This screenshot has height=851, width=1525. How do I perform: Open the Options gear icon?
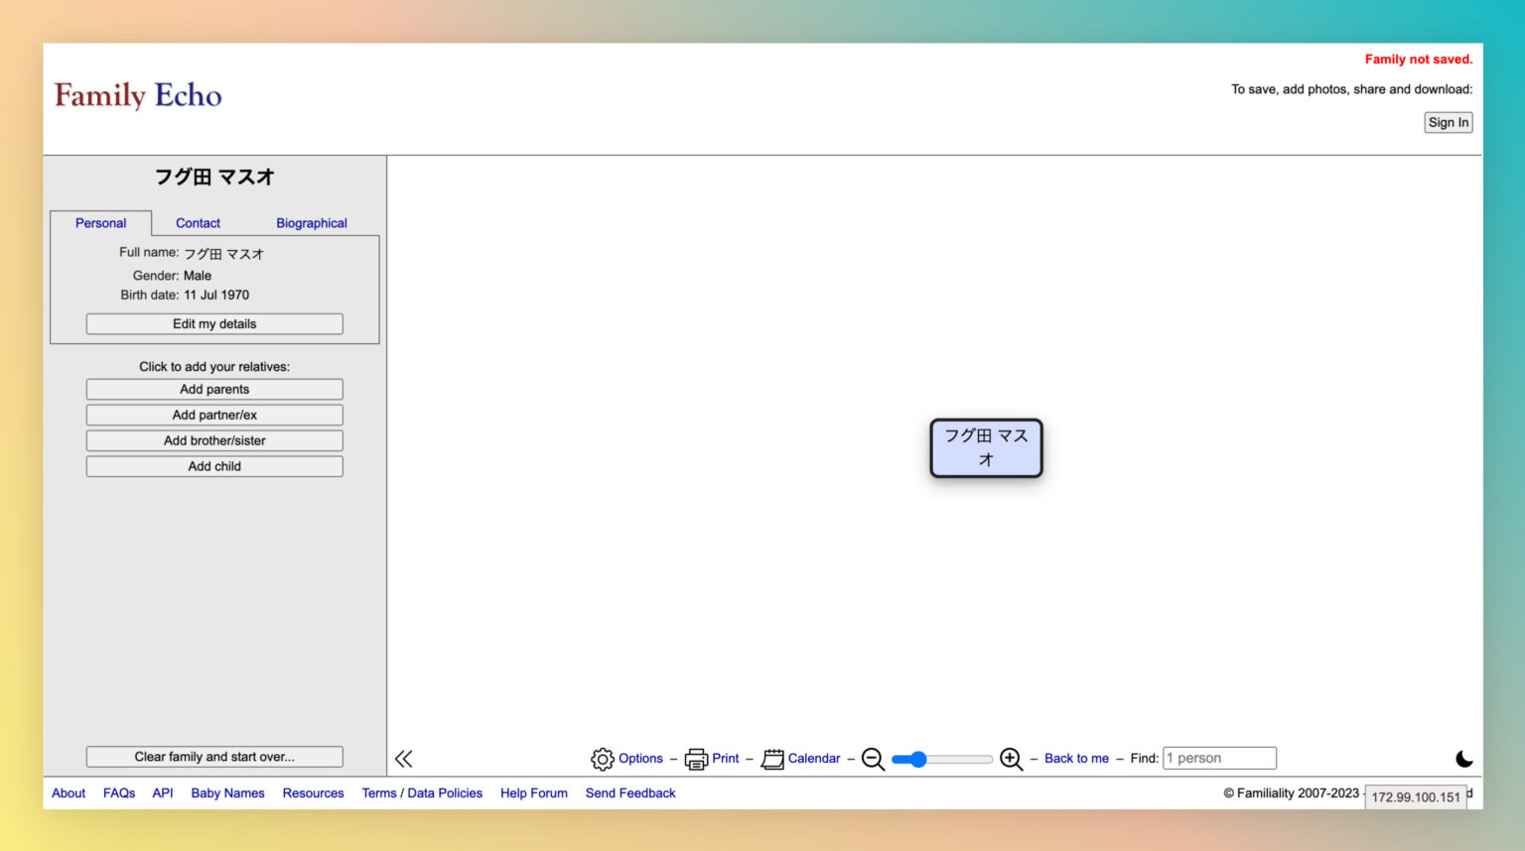click(603, 758)
